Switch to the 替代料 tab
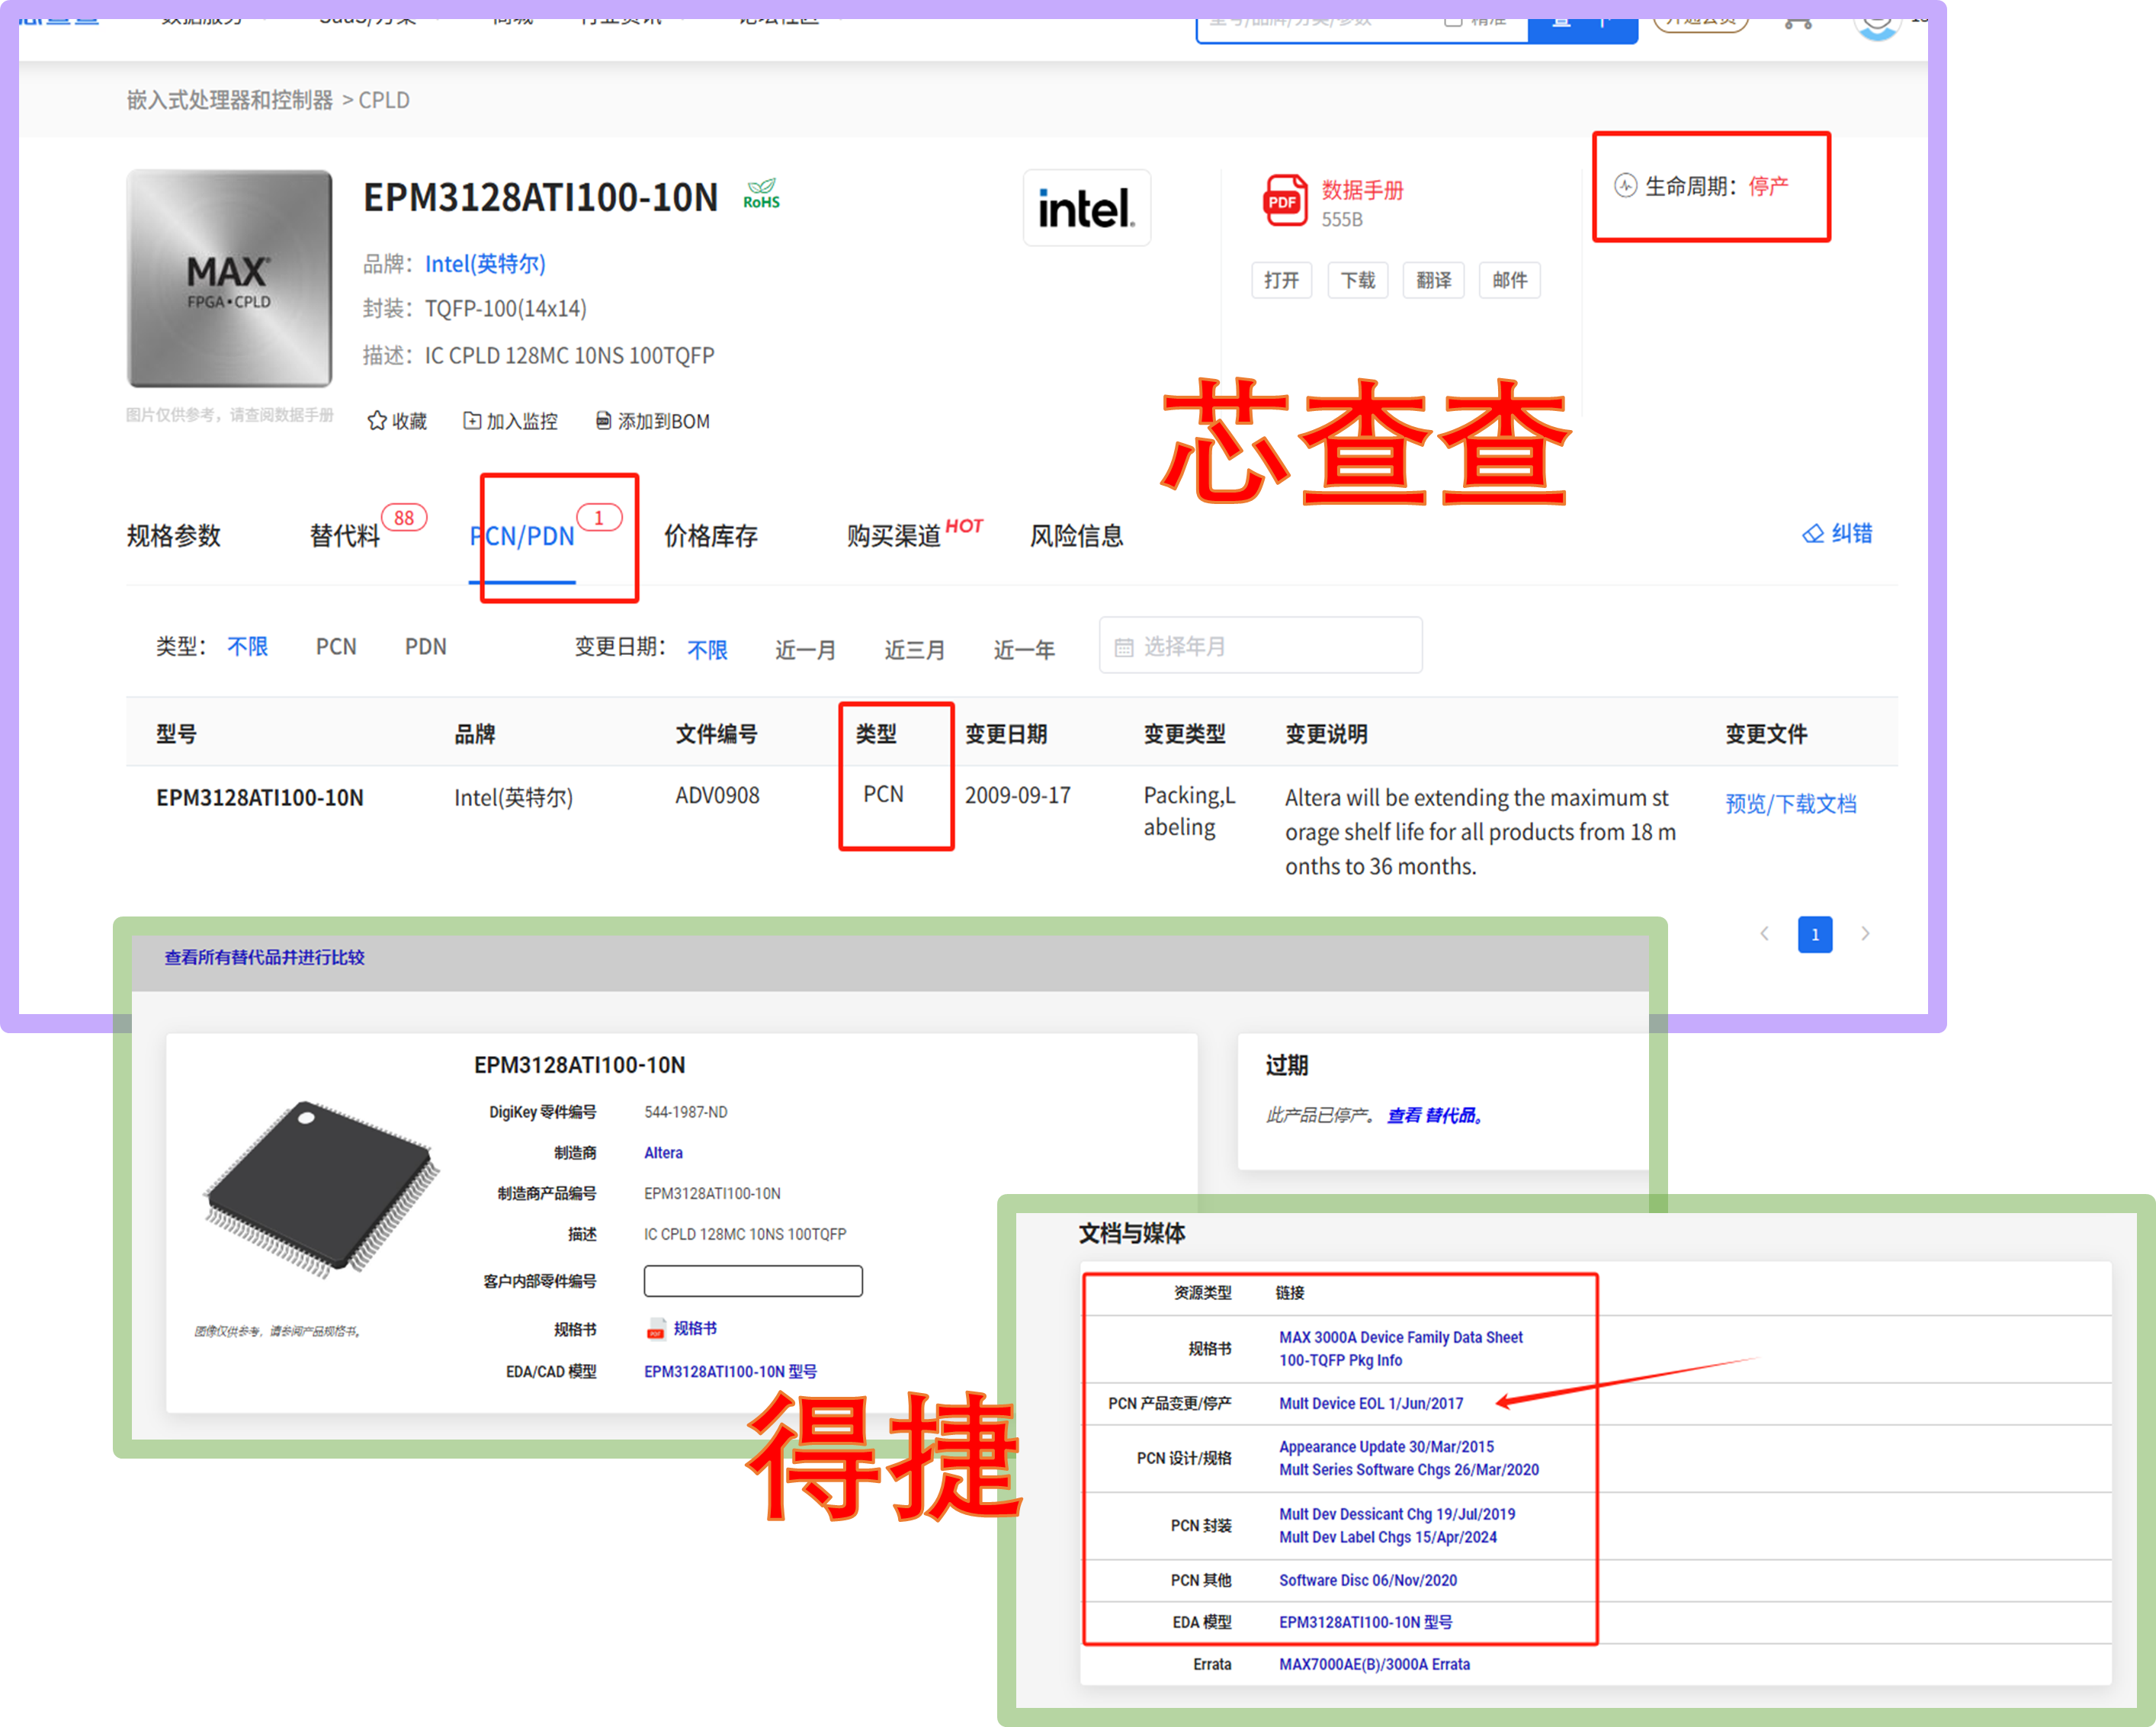 click(x=345, y=536)
